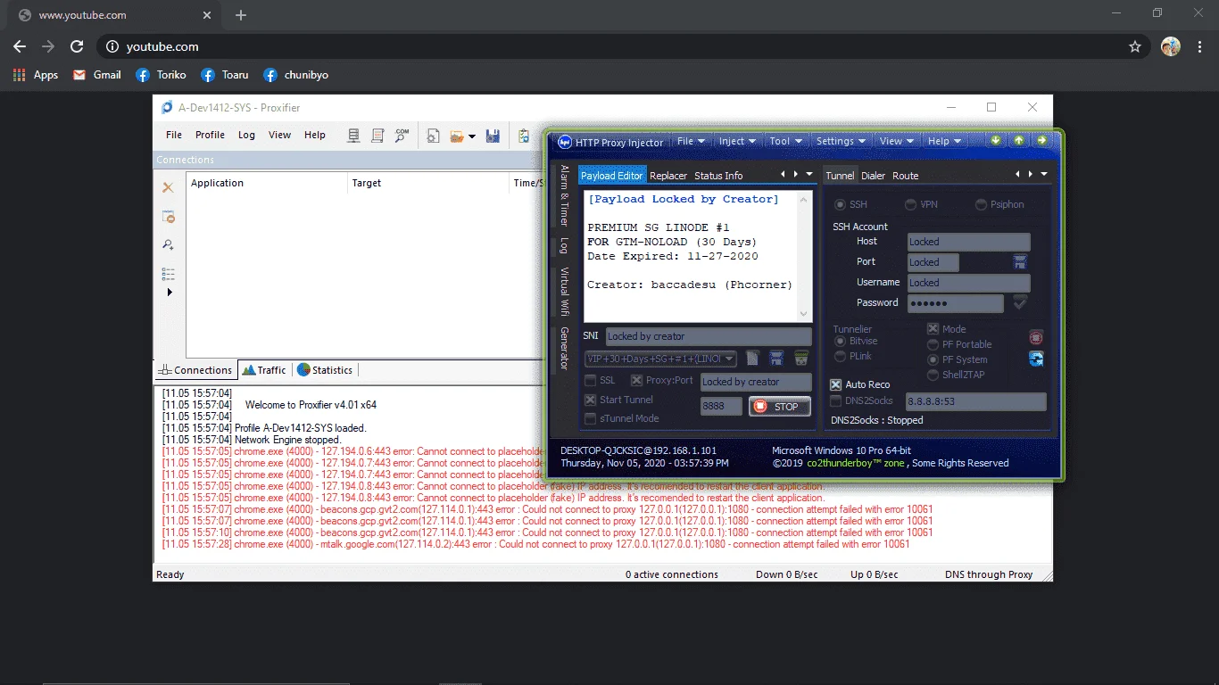Click the DNS2Socks address field 8.8.8.8:53
1219x685 pixels.
pyautogui.click(x=976, y=402)
